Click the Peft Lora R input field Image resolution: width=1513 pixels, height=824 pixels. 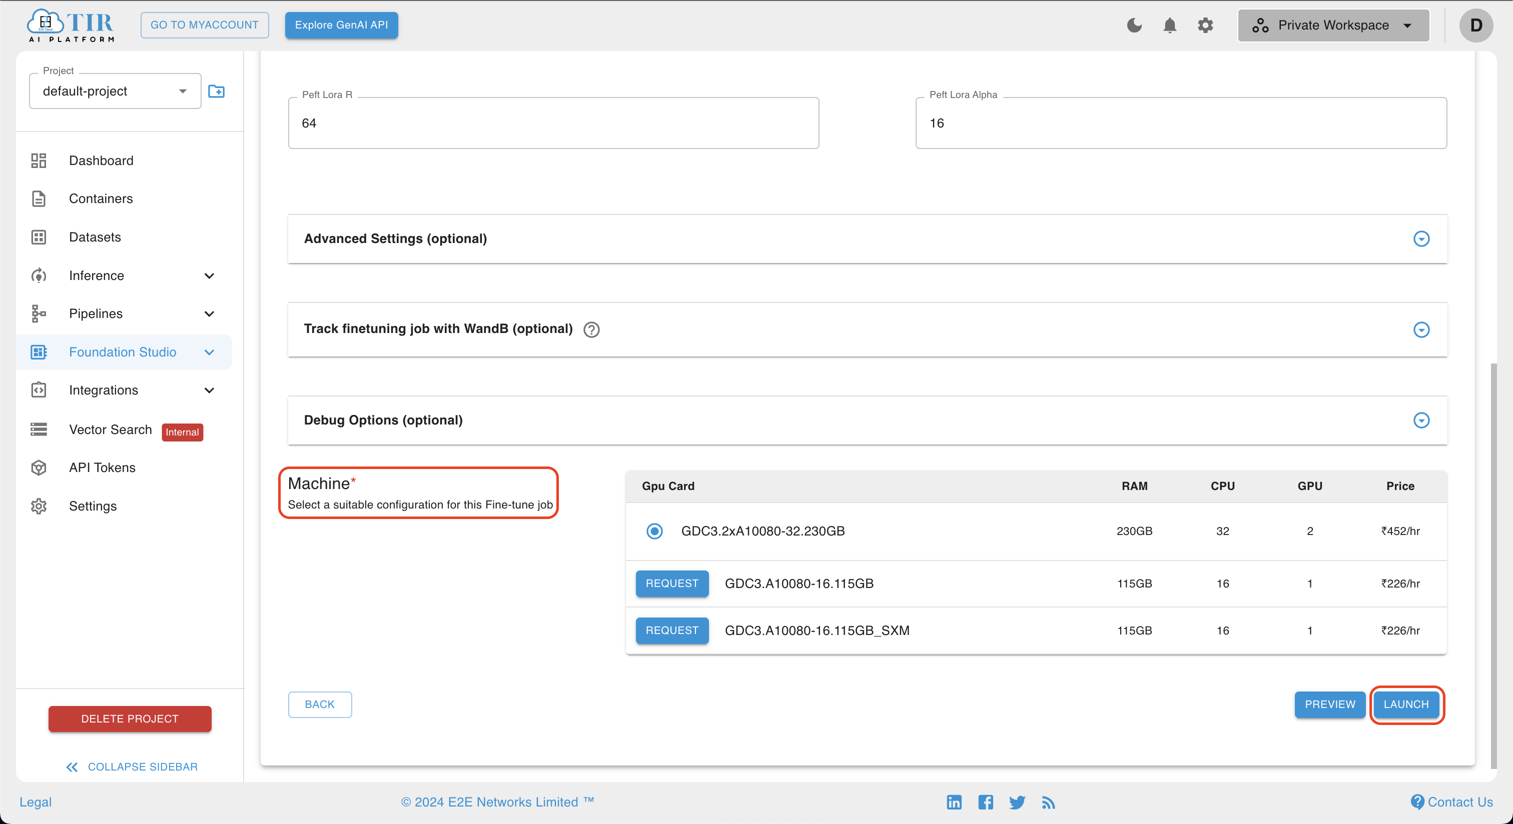click(553, 123)
